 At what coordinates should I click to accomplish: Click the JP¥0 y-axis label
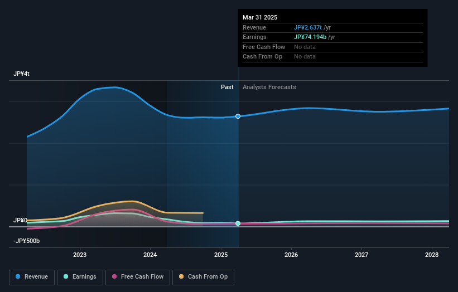click(x=20, y=220)
